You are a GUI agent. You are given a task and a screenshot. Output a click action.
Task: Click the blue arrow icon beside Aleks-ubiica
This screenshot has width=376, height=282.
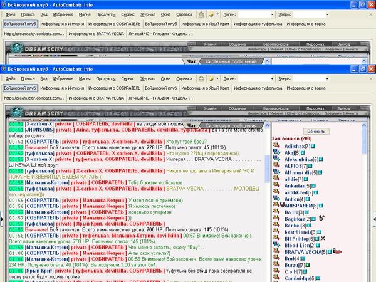point(276,159)
